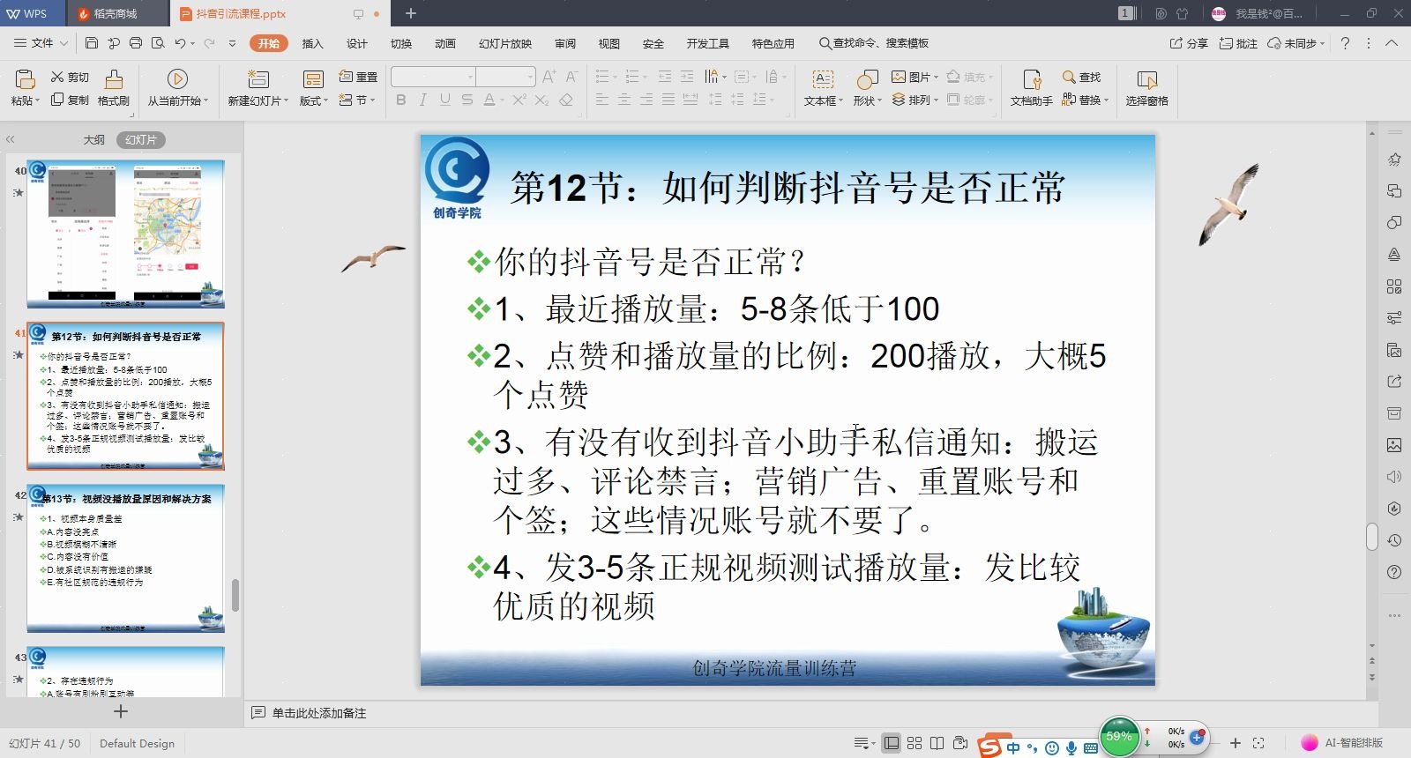Open the Arrange (排列) tool
The image size is (1411, 758).
point(915,100)
